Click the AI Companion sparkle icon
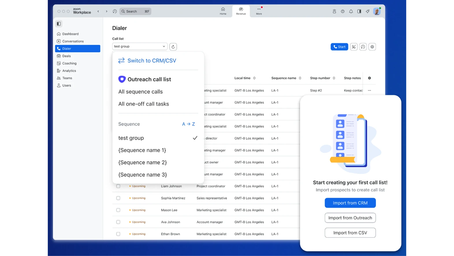The width and height of the screenshot is (454, 256). pyautogui.click(x=367, y=12)
